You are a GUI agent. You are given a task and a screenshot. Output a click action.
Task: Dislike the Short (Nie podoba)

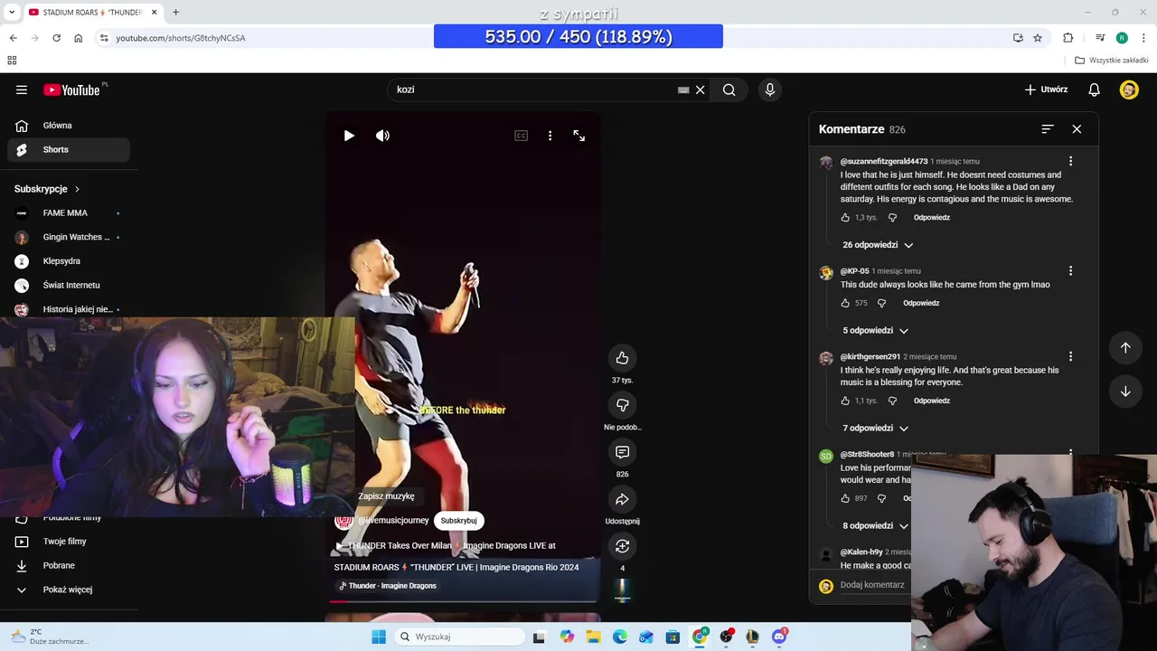coord(622,405)
